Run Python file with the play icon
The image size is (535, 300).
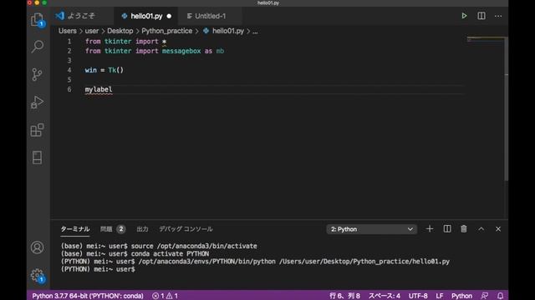tap(464, 16)
